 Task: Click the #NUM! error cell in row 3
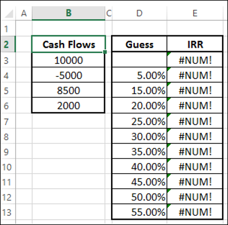click(195, 60)
